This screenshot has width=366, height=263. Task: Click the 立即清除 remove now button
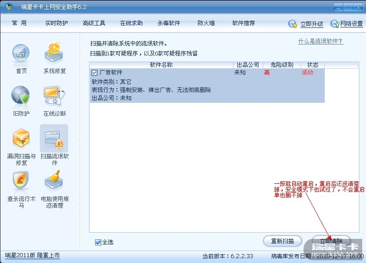[x=331, y=241]
